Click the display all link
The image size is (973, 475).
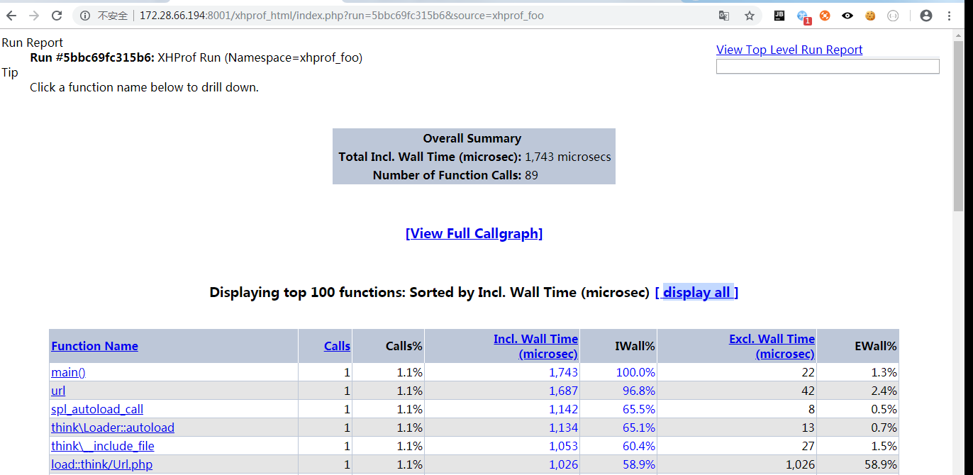[696, 292]
